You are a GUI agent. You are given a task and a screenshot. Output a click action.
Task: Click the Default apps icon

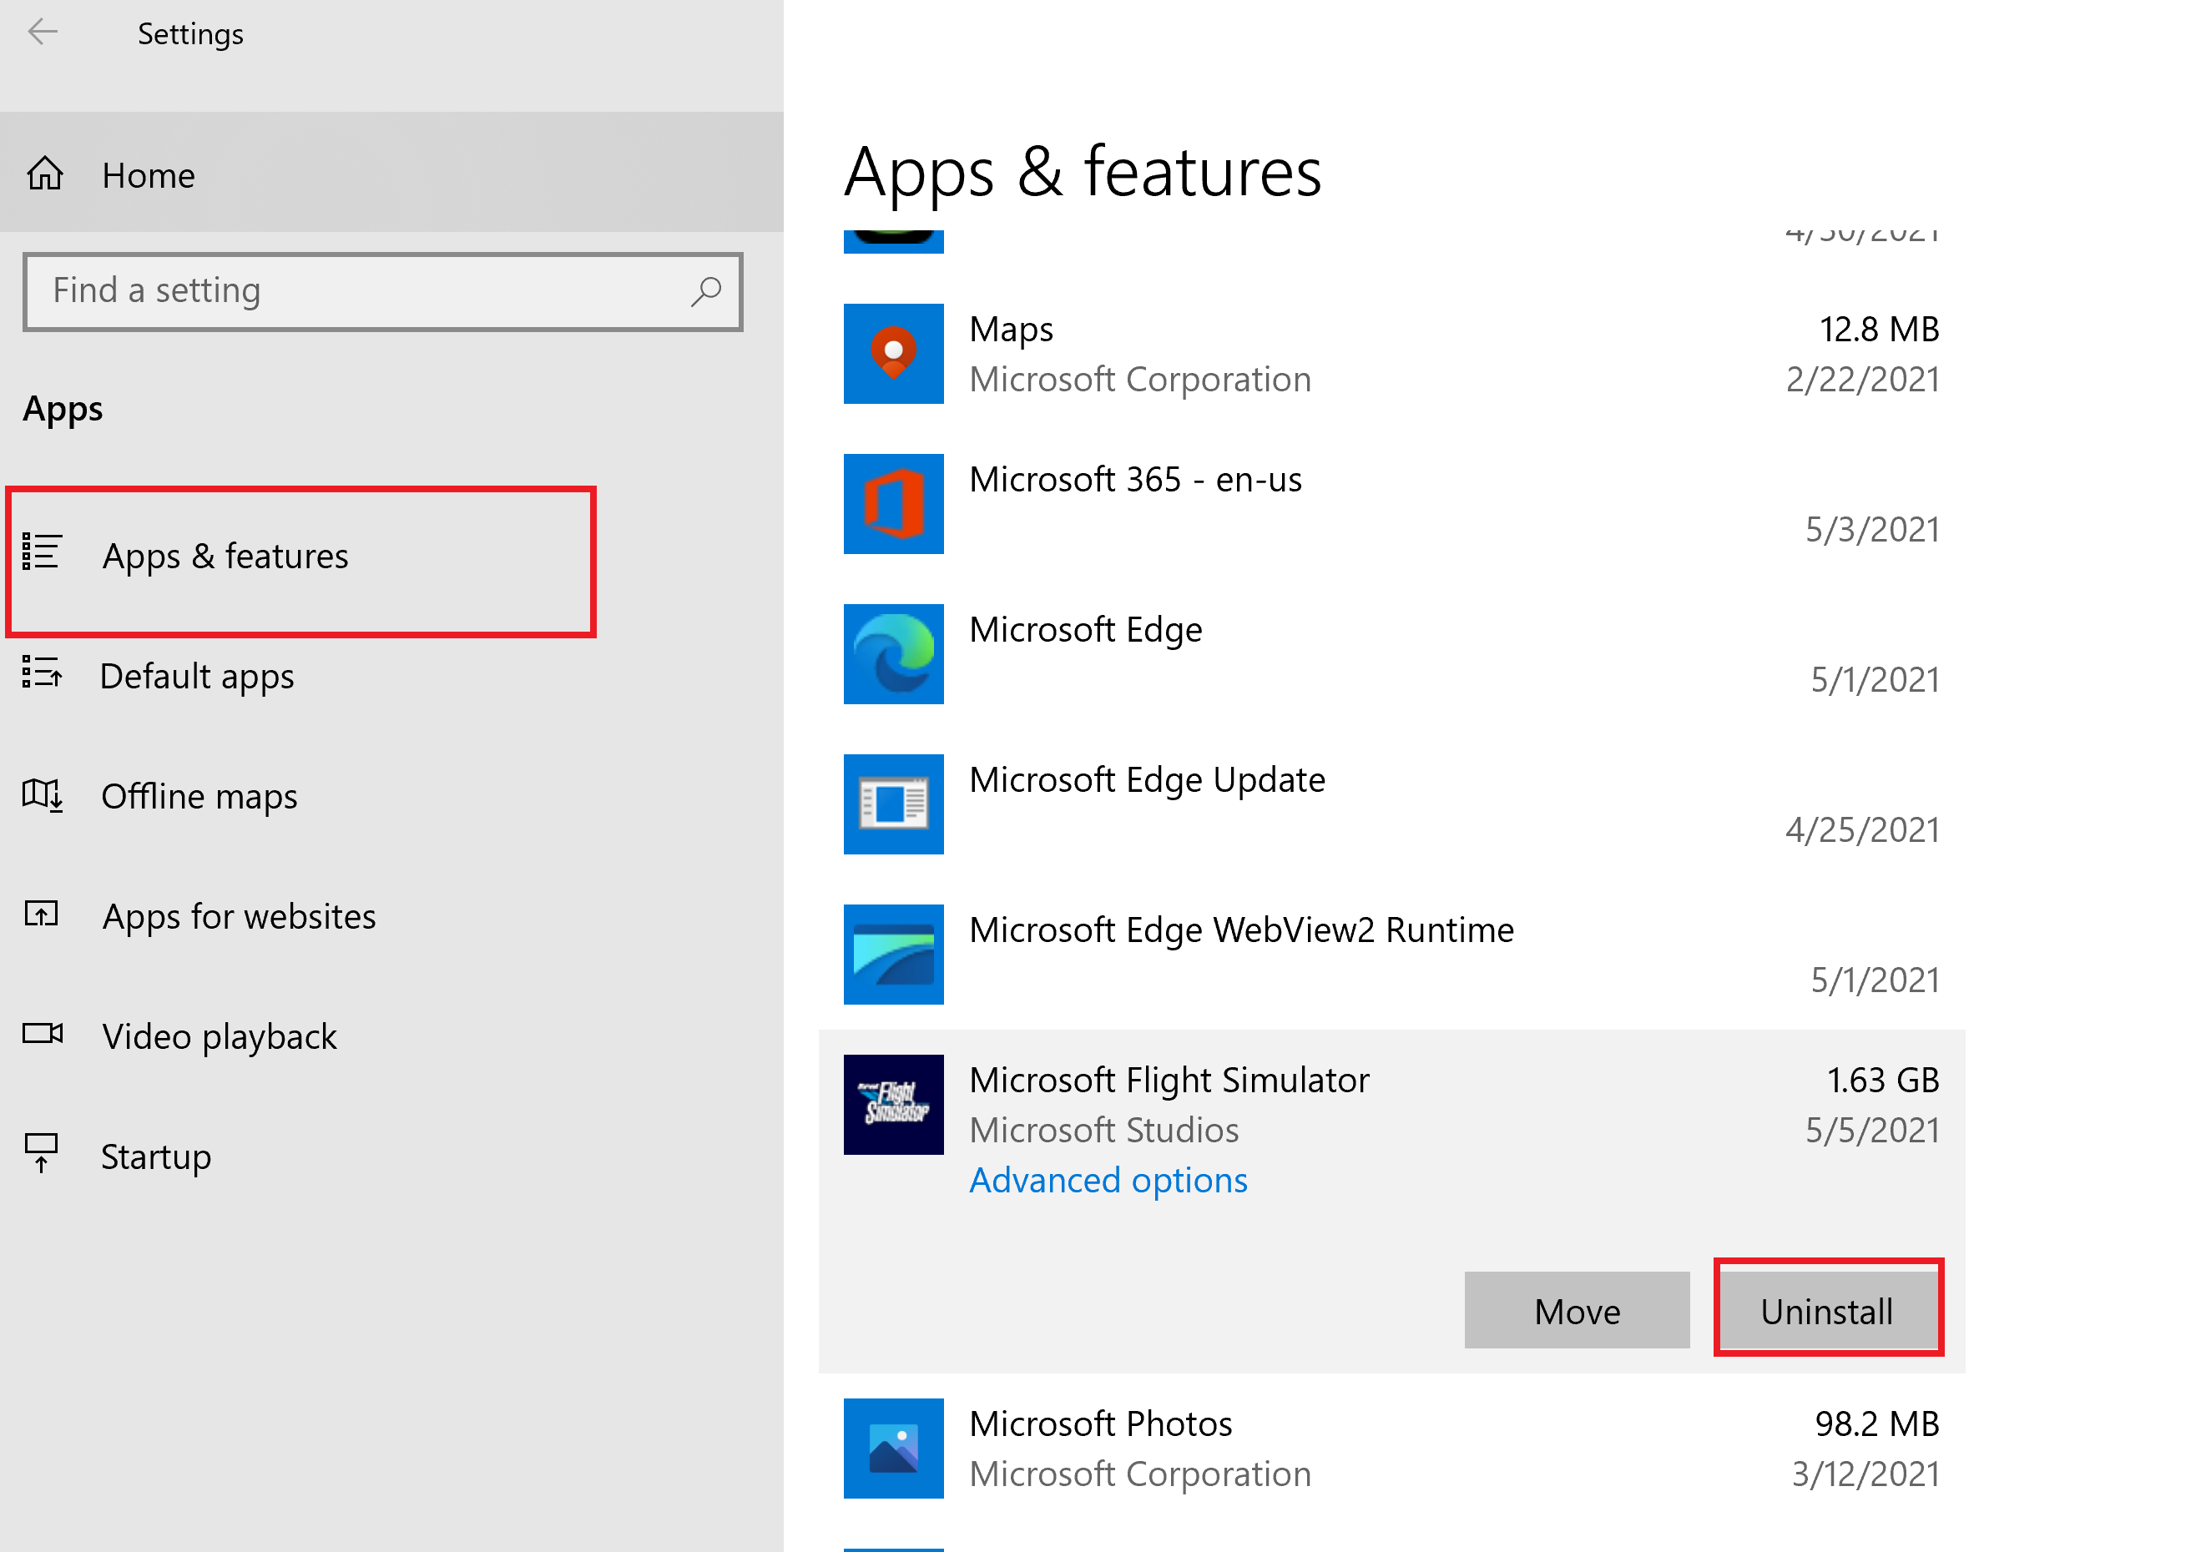click(42, 672)
